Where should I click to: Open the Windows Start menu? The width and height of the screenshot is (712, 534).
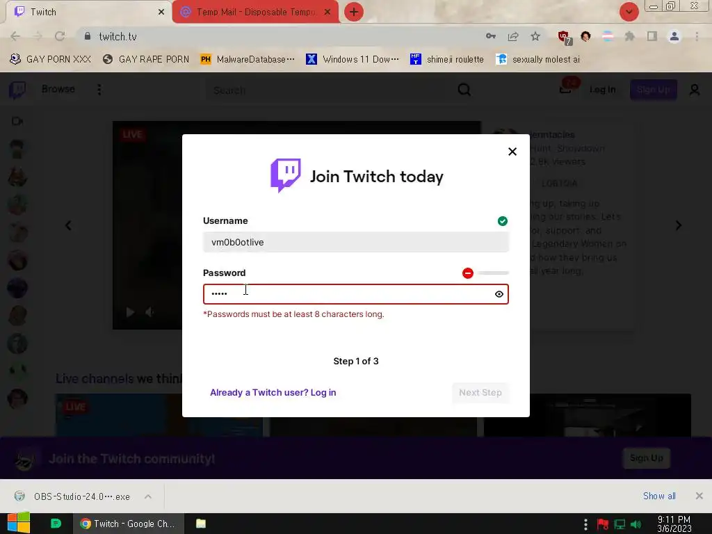pyautogui.click(x=19, y=523)
